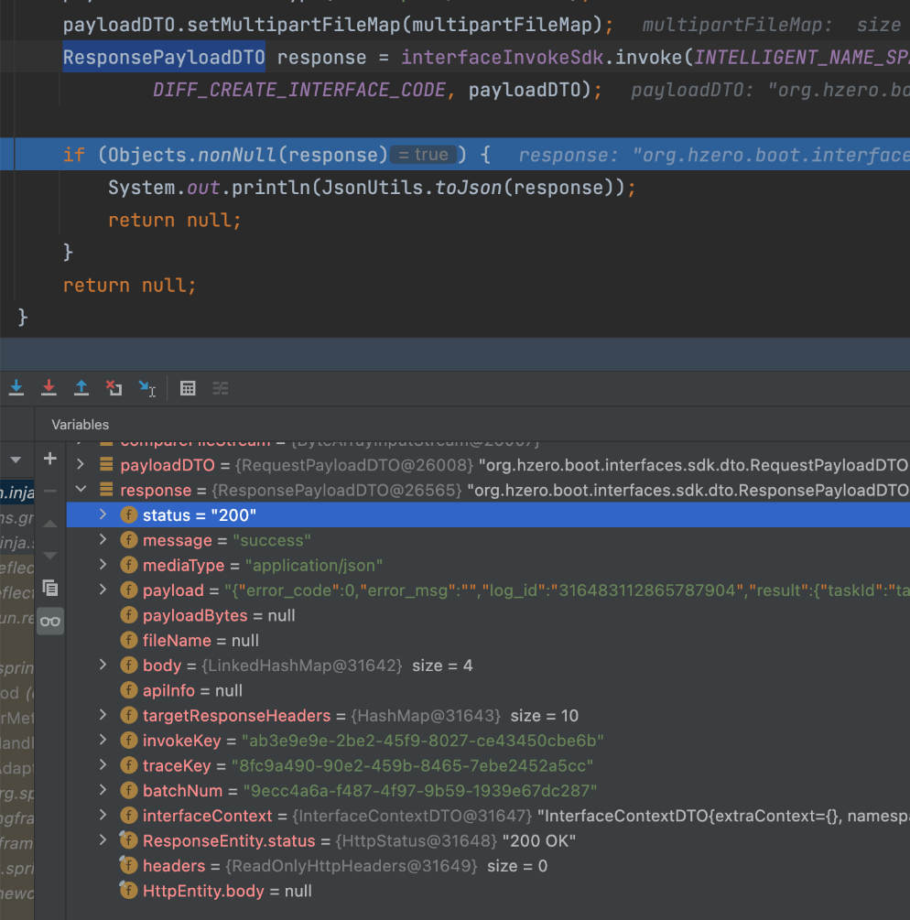Click the inline '= true' debug hint
This screenshot has width=910, height=920.
click(x=423, y=155)
